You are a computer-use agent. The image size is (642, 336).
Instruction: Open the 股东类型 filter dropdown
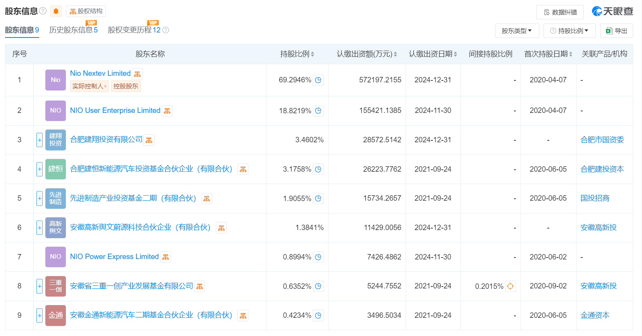pos(517,31)
